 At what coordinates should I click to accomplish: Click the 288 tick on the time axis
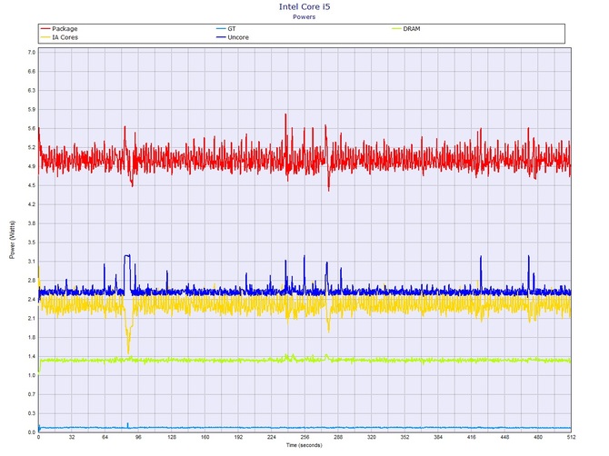(x=338, y=437)
